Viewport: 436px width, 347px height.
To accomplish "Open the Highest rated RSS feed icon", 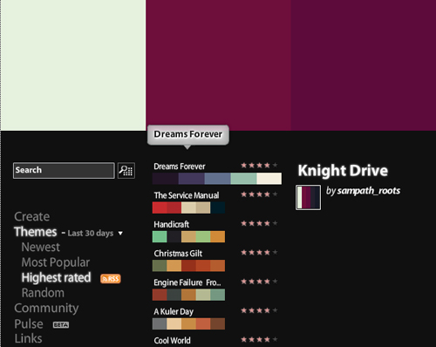I will coord(111,279).
